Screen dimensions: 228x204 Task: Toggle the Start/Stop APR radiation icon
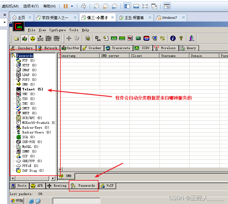coord(33,38)
